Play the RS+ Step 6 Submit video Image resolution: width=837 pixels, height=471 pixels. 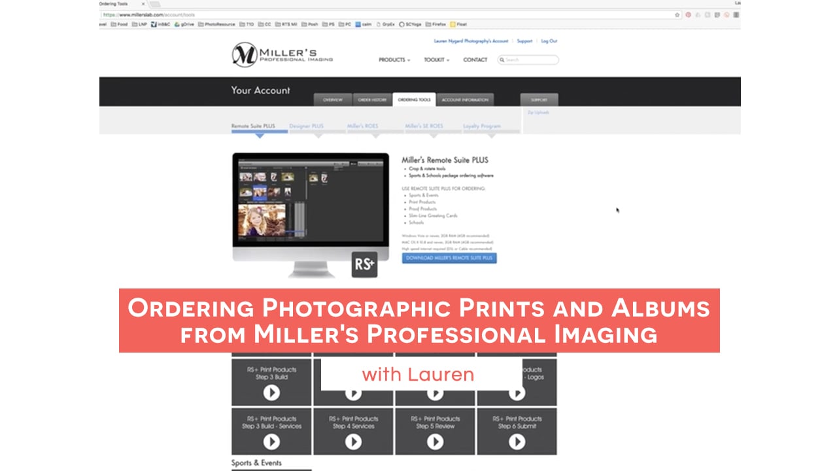tap(517, 442)
